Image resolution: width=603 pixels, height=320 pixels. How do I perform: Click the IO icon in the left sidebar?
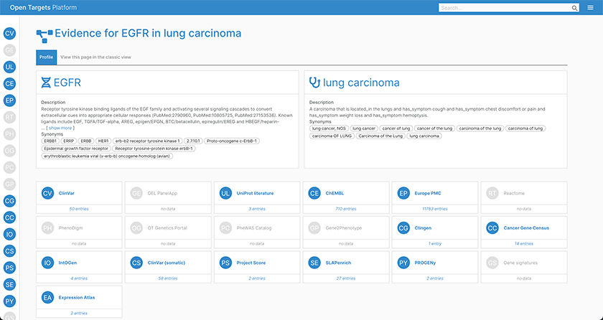point(9,235)
